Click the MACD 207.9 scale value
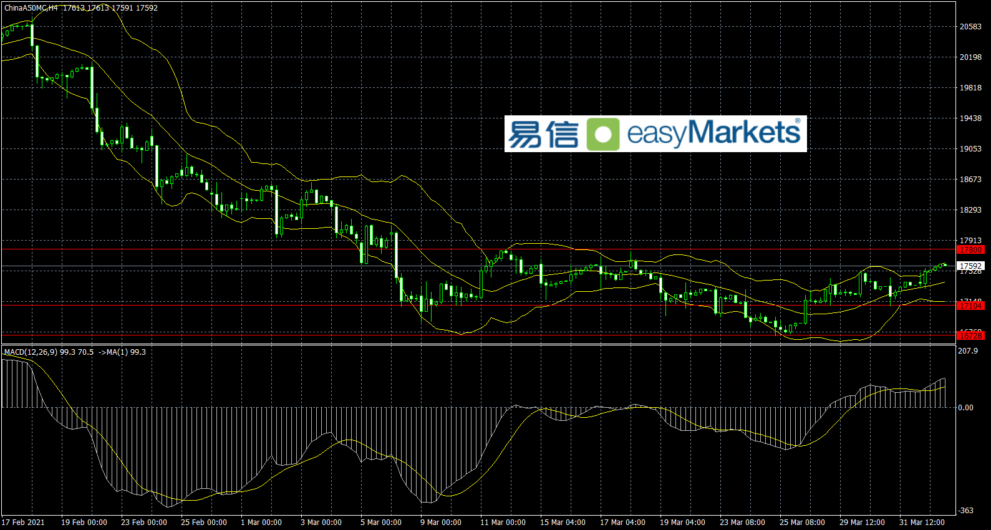 968,351
